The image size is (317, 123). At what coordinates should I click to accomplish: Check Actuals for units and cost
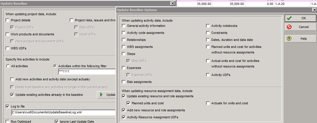click(x=208, y=103)
